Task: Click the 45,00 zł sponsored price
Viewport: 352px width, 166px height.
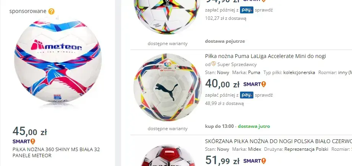Action: (x=30, y=132)
